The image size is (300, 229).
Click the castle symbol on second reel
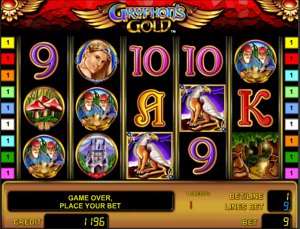tap(97, 156)
